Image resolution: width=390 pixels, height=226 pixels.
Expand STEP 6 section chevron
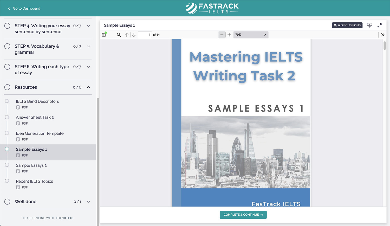88,67
